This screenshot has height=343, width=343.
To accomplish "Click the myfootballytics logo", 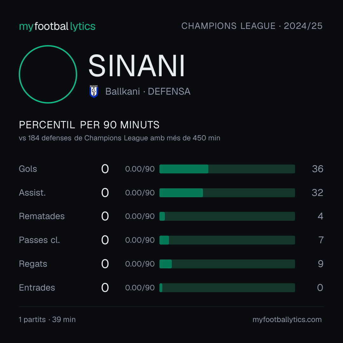I will click(57, 26).
